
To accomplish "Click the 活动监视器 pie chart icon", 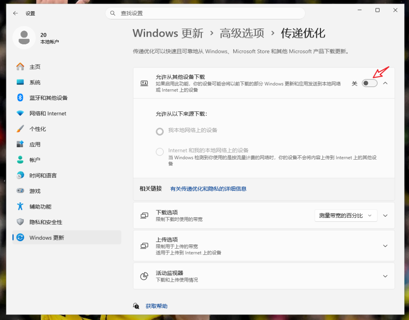I will point(144,276).
